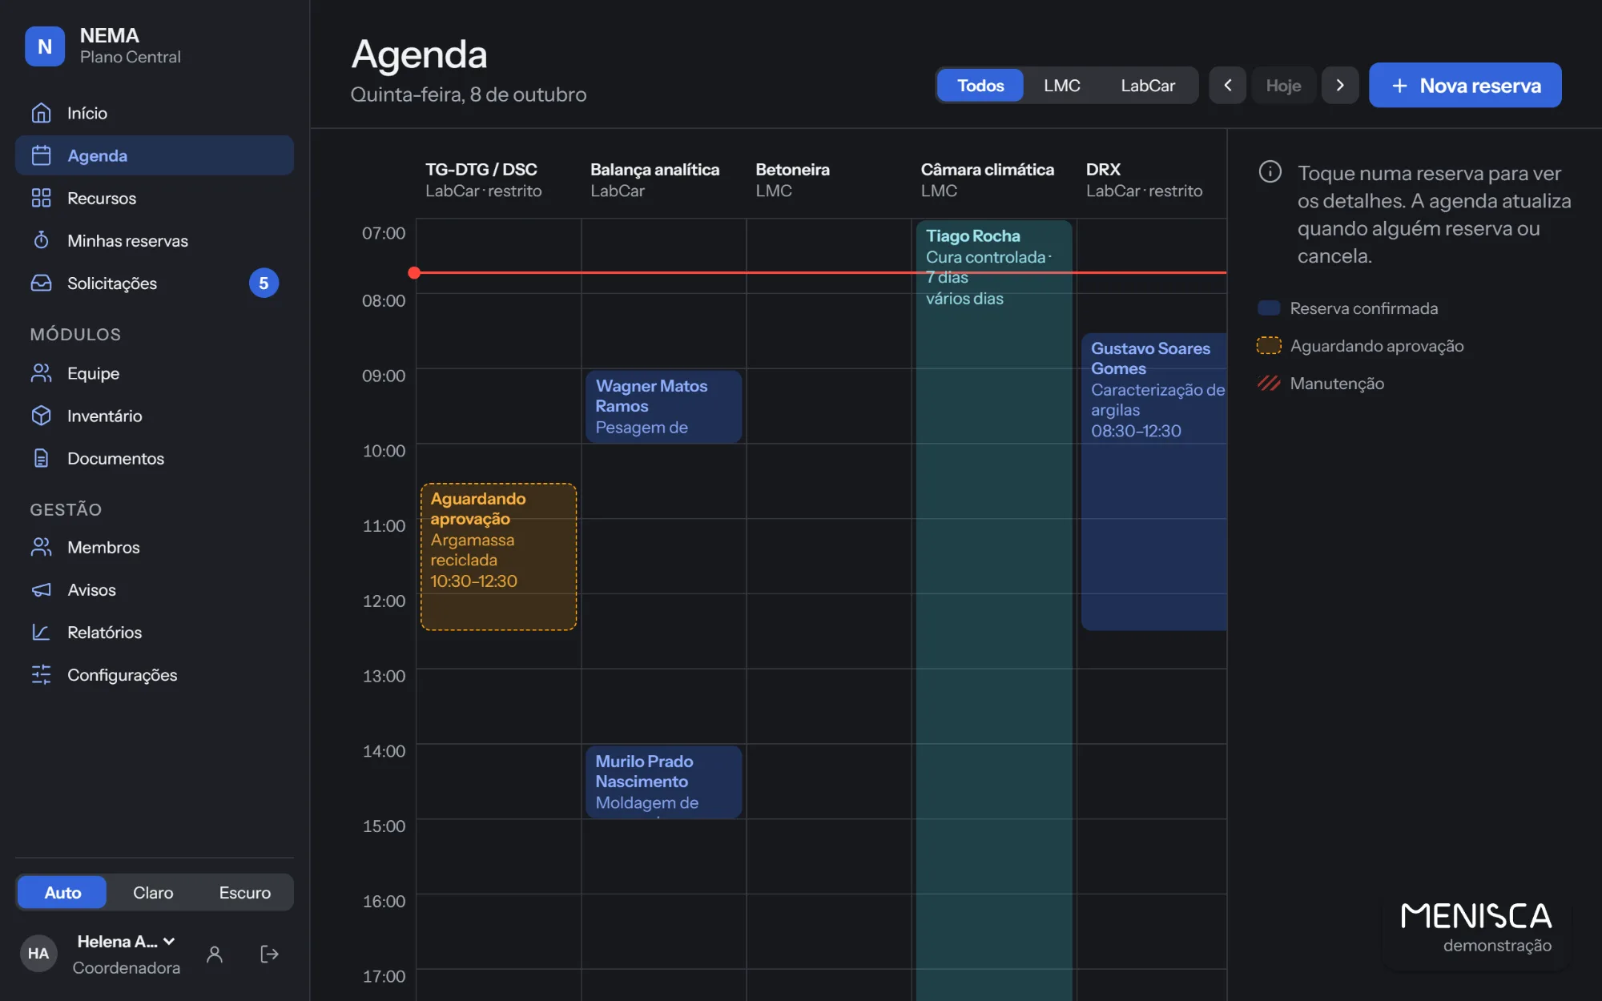Switch theme to Claro

click(153, 892)
